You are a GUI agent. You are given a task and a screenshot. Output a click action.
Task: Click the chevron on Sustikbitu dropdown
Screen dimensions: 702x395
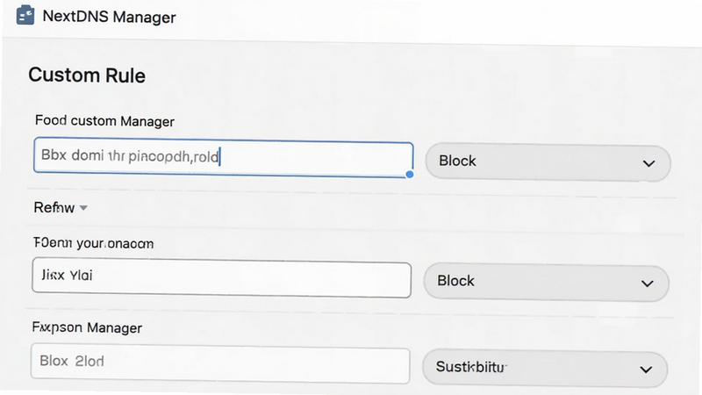click(646, 370)
